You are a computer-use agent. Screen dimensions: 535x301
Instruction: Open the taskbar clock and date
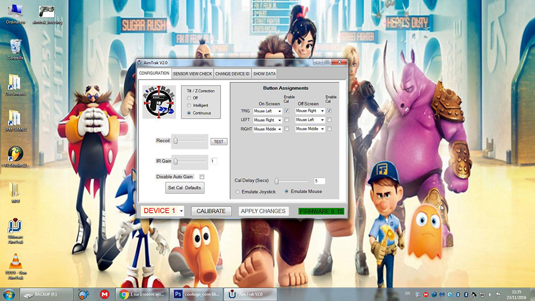(x=516, y=295)
